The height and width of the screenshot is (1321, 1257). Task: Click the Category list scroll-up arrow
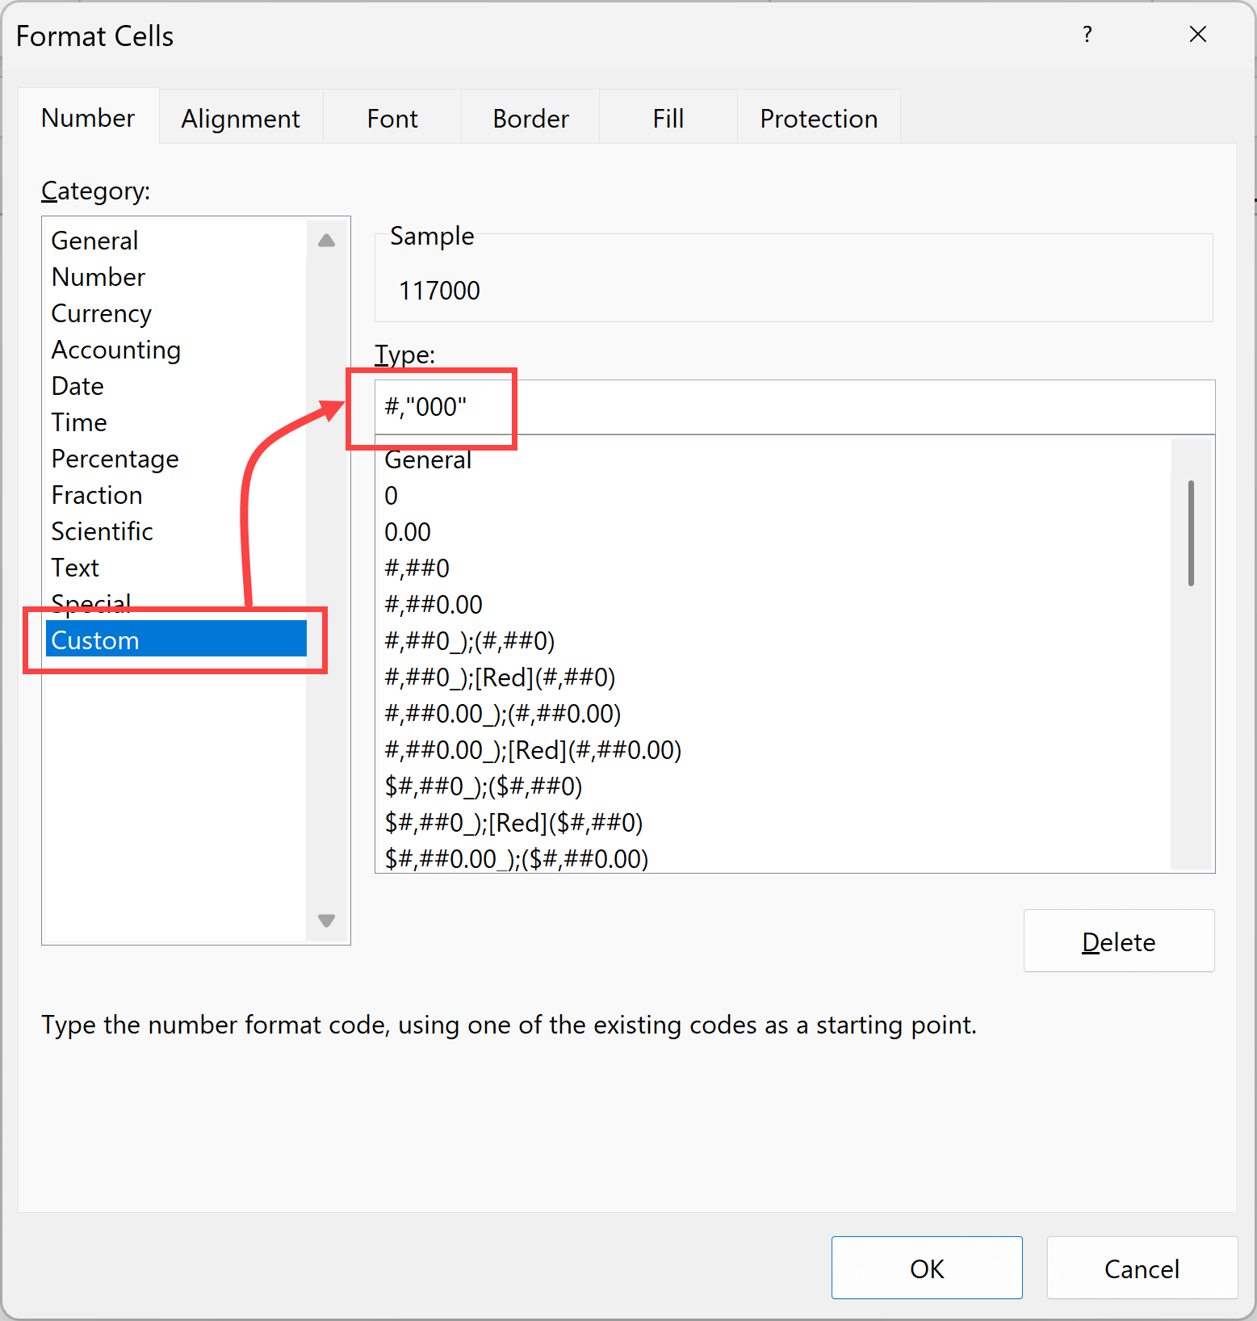click(326, 240)
